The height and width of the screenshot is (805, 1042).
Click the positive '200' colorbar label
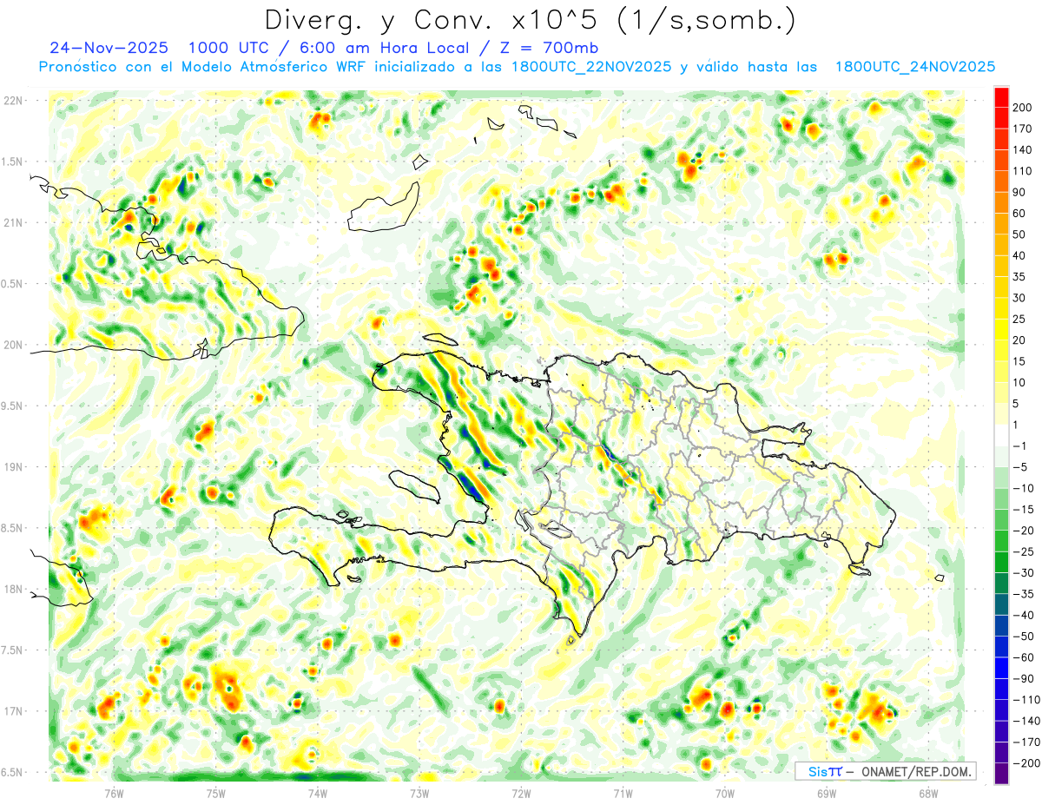pyautogui.click(x=1022, y=107)
